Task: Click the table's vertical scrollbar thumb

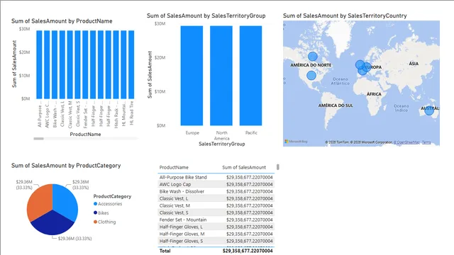Action: (278, 167)
